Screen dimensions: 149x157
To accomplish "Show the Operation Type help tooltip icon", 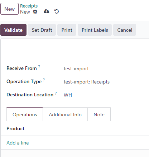I will coord(44,80).
